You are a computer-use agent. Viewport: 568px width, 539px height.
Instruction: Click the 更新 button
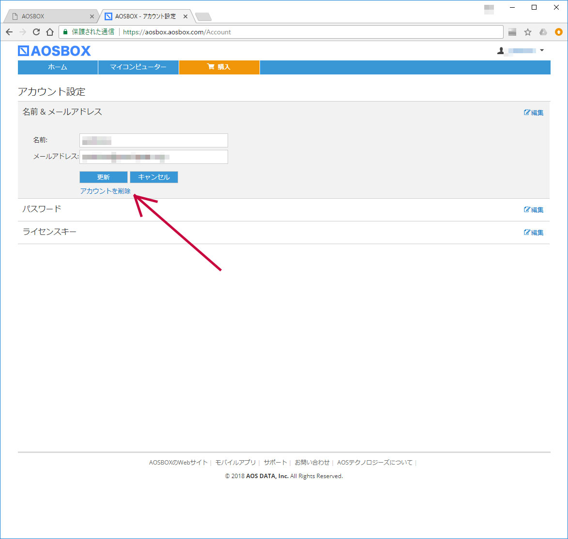104,177
